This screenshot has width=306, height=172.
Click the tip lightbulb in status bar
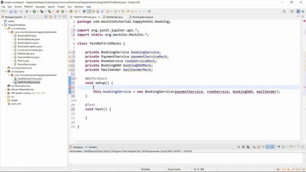[303, 169]
